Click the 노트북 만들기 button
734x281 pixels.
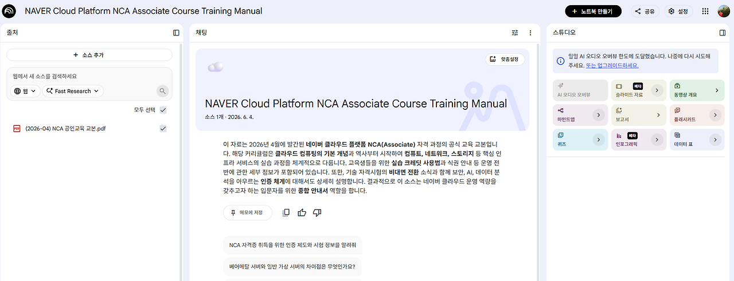(x=593, y=11)
